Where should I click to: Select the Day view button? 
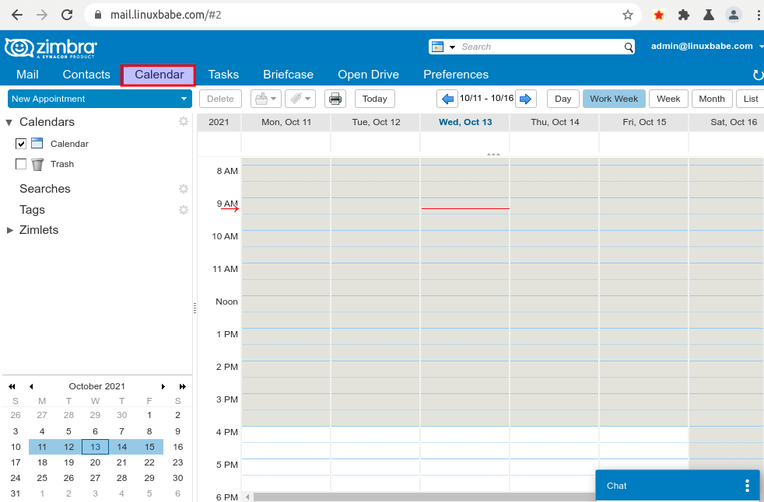click(562, 99)
